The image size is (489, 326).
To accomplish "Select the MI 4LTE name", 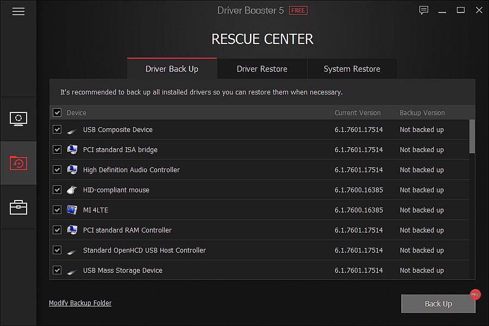I will (96, 210).
